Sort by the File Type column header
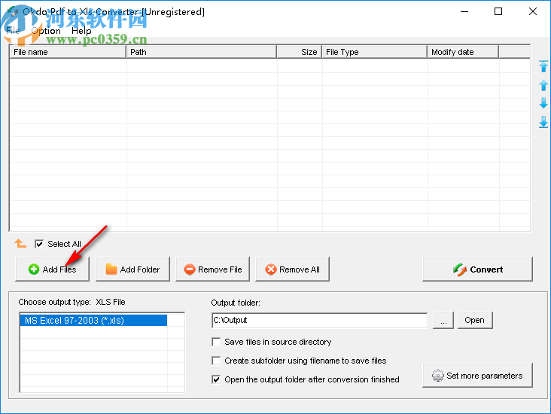 tap(375, 52)
